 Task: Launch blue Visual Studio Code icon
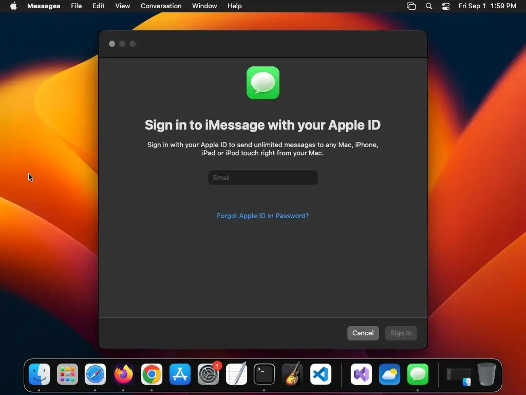point(321,374)
